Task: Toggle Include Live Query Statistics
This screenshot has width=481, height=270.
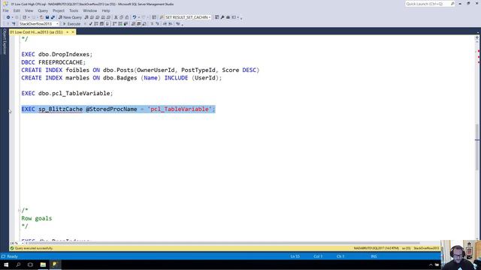Action: click(120, 24)
